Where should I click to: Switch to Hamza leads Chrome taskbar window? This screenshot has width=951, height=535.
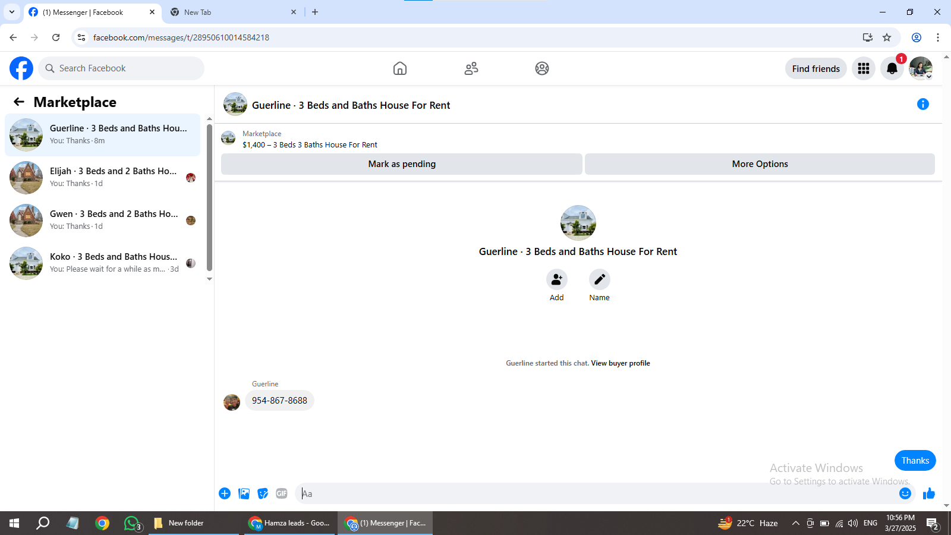tap(289, 523)
